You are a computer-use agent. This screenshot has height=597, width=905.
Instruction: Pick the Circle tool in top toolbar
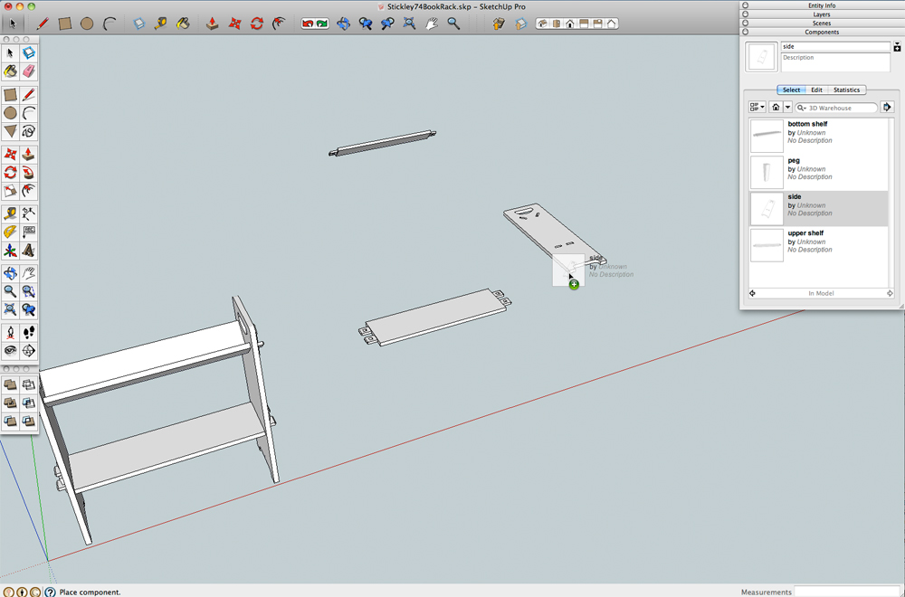(x=87, y=24)
